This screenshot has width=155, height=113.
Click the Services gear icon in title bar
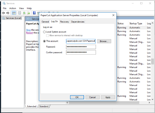click(4, 3)
